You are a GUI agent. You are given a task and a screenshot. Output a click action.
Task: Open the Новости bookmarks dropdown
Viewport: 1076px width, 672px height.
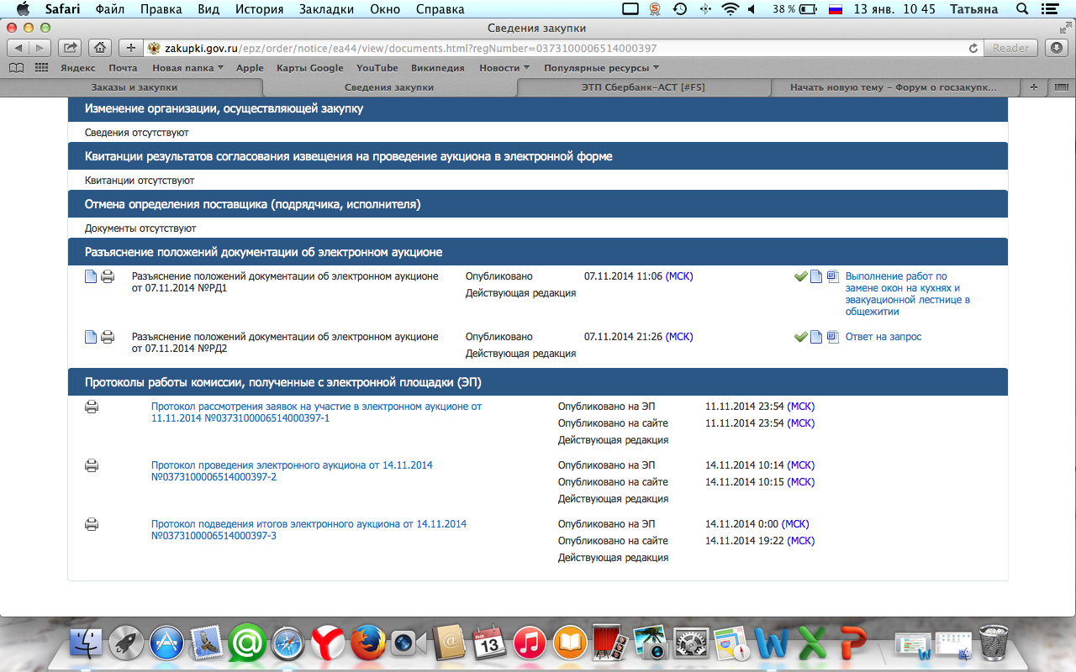click(x=504, y=68)
